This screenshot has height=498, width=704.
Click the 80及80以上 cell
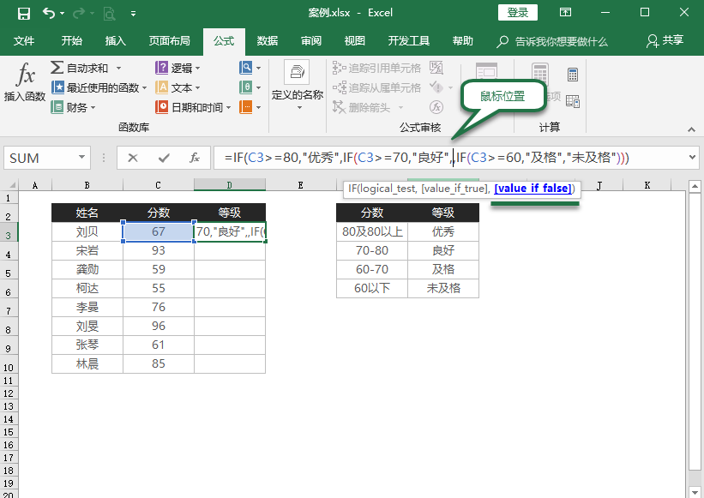coord(372,232)
